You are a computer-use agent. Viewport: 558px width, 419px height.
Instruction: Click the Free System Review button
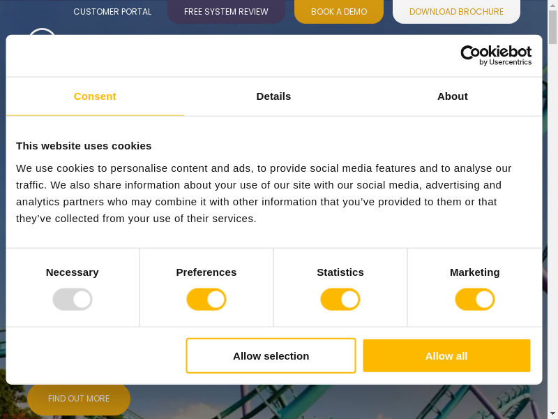point(226,12)
